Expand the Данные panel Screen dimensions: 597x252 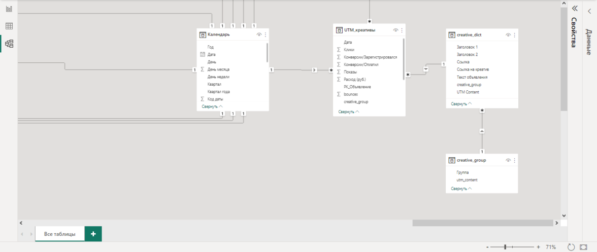tap(589, 10)
